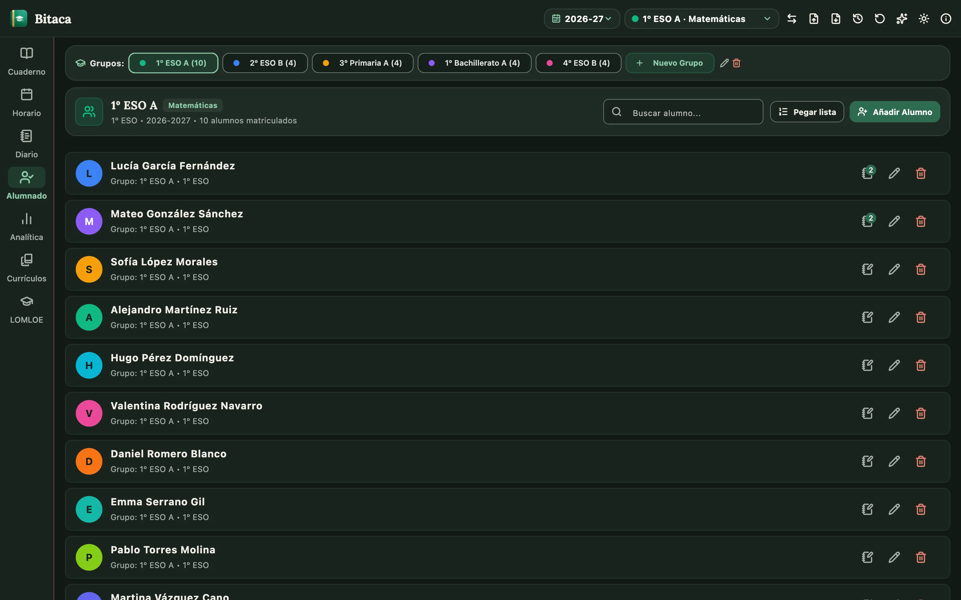961x600 pixels.
Task: Switch to the 2º ESO B (4) group
Action: point(265,63)
